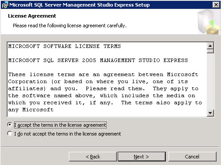Go back with the < Back button

[93, 157]
